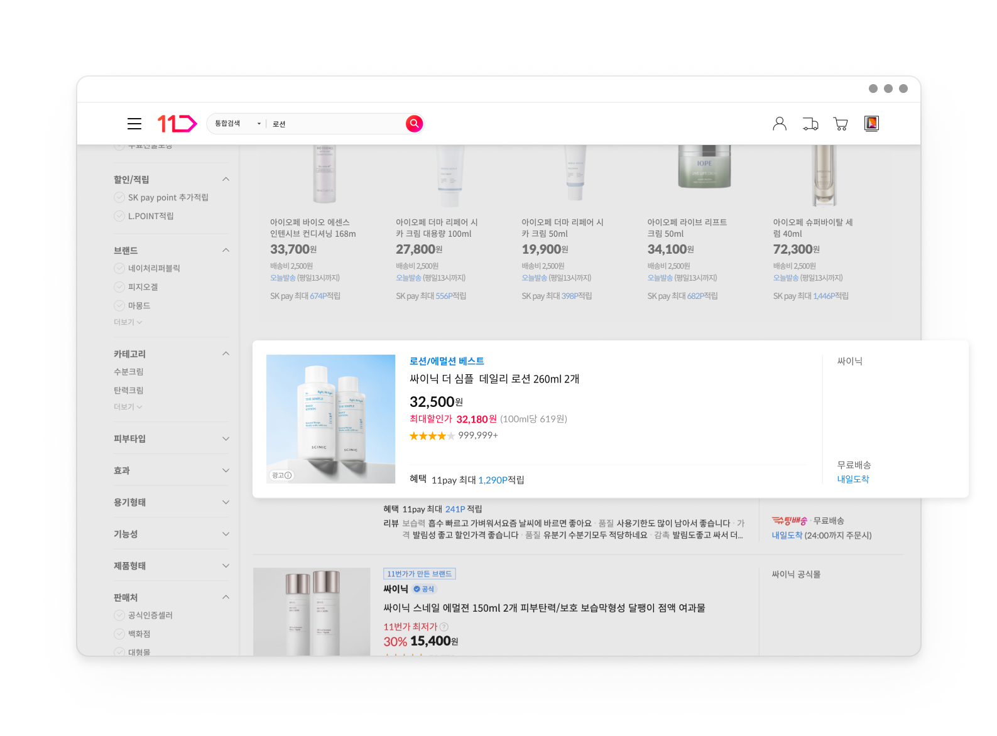The width and height of the screenshot is (997, 736).
Task: Click 최대할인가 32,180원 price
Action: click(453, 419)
